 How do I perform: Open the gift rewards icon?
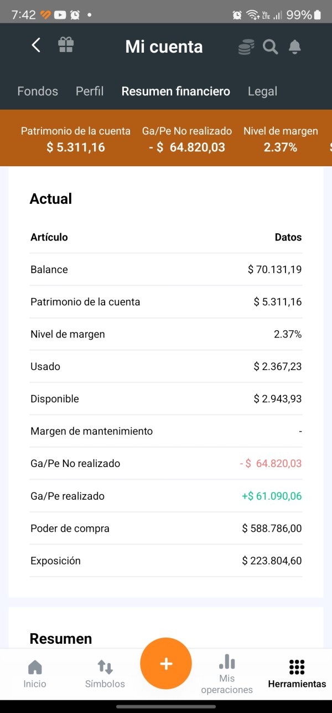[x=66, y=45]
